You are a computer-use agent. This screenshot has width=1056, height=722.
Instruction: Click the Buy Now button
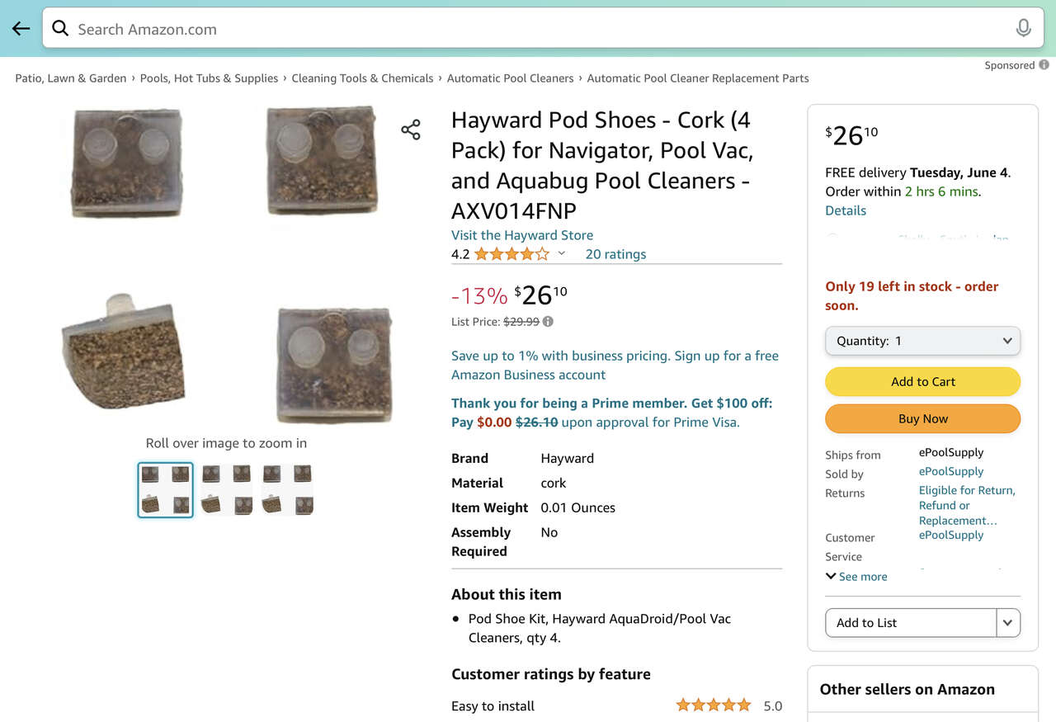point(922,418)
